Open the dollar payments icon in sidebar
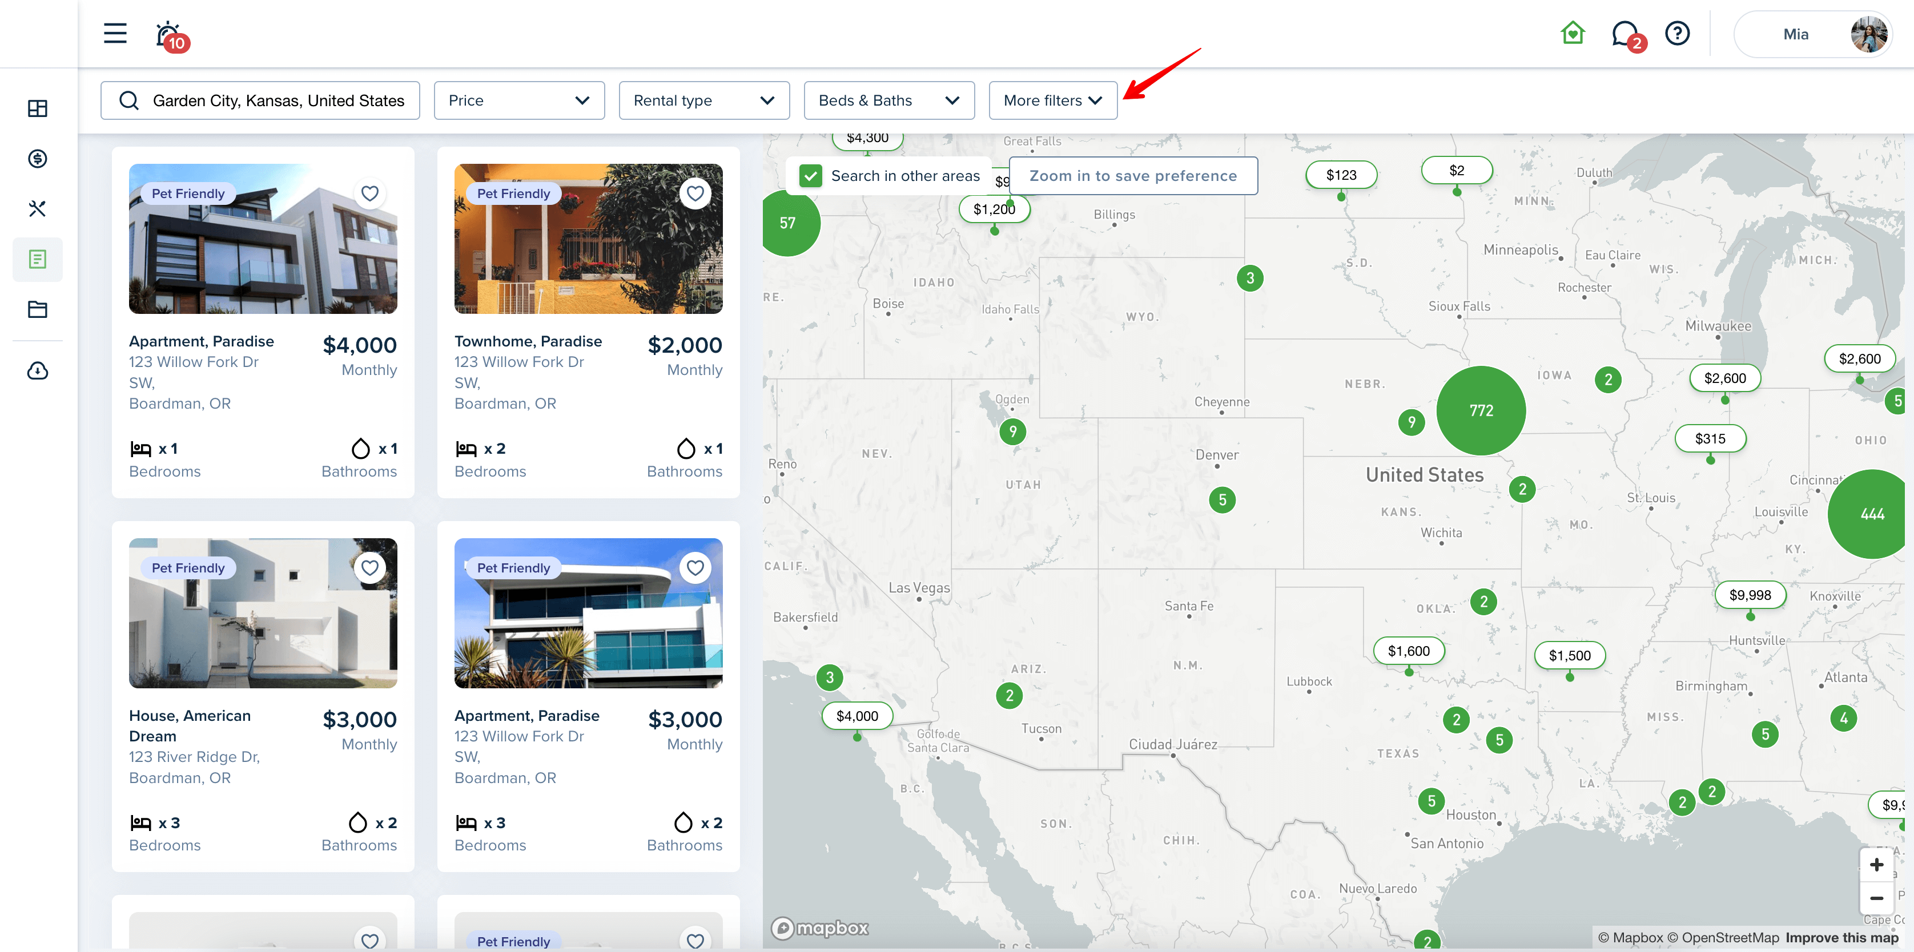This screenshot has width=1914, height=952. pyautogui.click(x=37, y=158)
